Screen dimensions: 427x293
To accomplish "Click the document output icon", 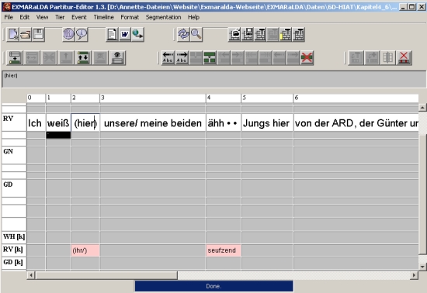I will point(112,35).
